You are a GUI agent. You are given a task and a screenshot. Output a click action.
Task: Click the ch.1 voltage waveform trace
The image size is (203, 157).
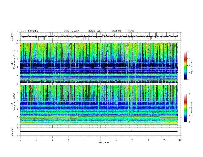(x=99, y=36)
